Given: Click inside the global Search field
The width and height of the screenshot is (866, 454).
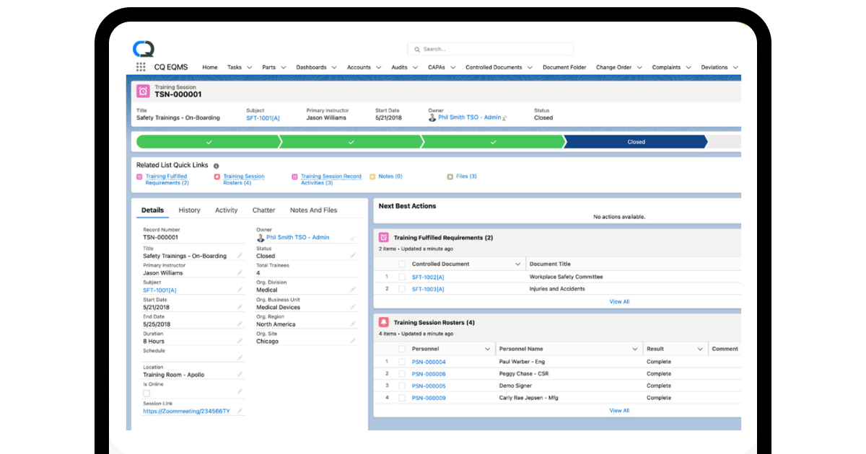Looking at the screenshot, I should pos(491,49).
